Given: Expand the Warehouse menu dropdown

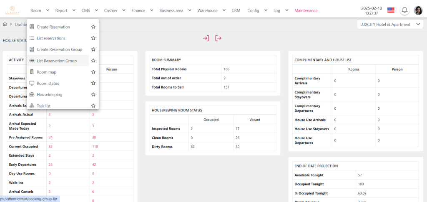Looking at the screenshot, I should (x=211, y=10).
